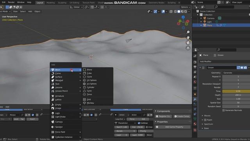
Task: Enable the Foam checkbox
Action: [205, 120]
